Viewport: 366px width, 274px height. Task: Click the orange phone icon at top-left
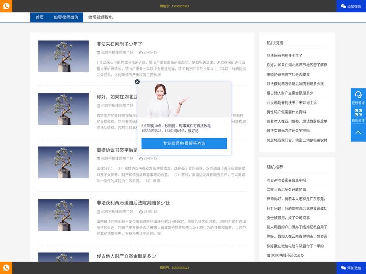coord(6,6)
